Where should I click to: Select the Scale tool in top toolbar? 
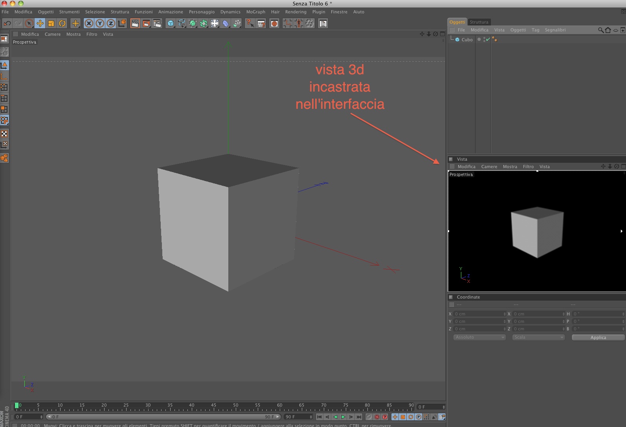pos(51,24)
